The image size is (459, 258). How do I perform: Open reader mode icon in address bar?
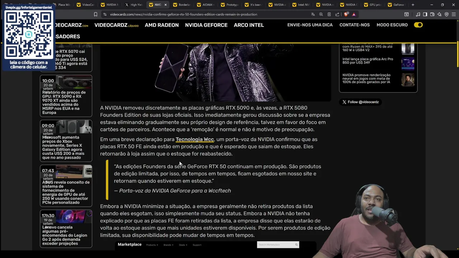click(329, 14)
